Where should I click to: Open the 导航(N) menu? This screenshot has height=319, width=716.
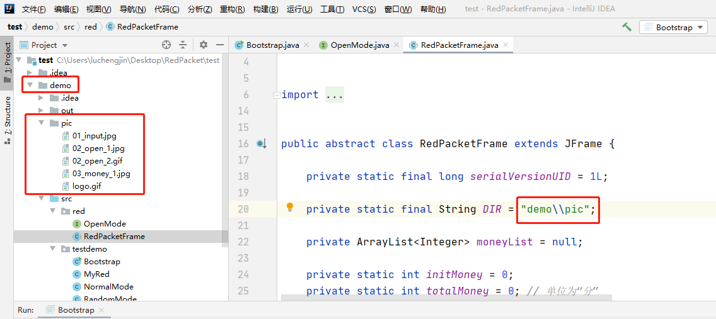click(x=133, y=9)
